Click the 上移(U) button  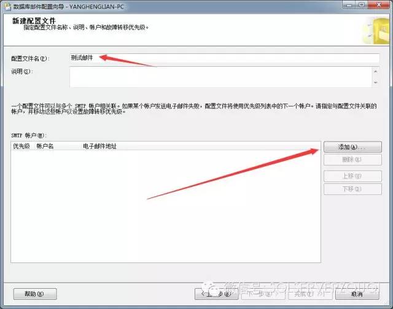click(x=352, y=176)
